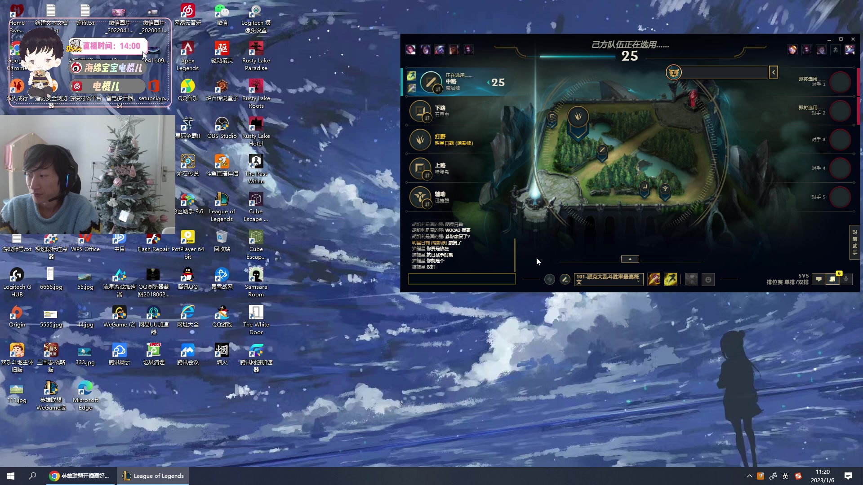Open taskbar search magnifier
Screen dimensions: 863x485
click(32, 476)
